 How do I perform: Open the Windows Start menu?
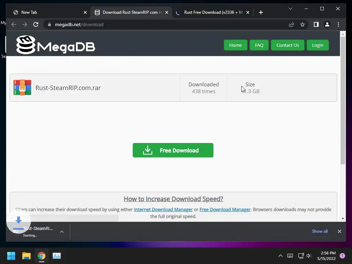pyautogui.click(x=11, y=256)
